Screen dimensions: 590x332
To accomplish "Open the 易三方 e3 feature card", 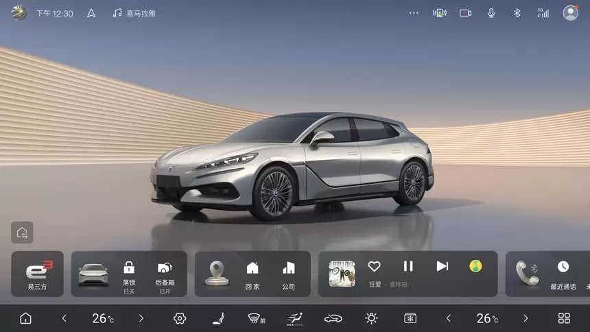I will (x=38, y=274).
